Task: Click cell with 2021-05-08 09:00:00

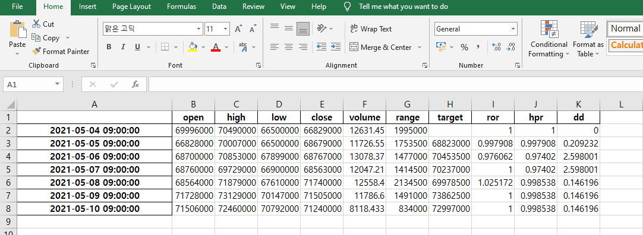Action: (x=94, y=183)
